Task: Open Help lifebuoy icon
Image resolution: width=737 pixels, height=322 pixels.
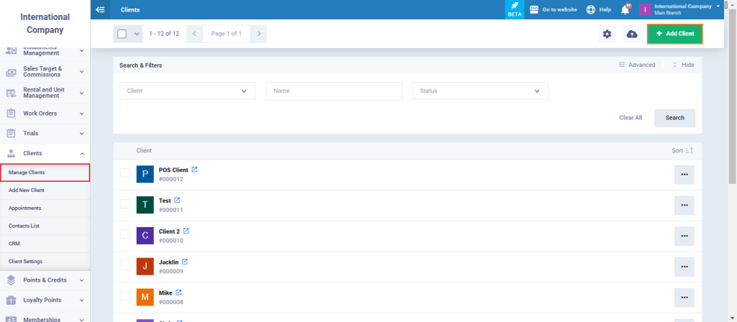Action: coord(591,9)
